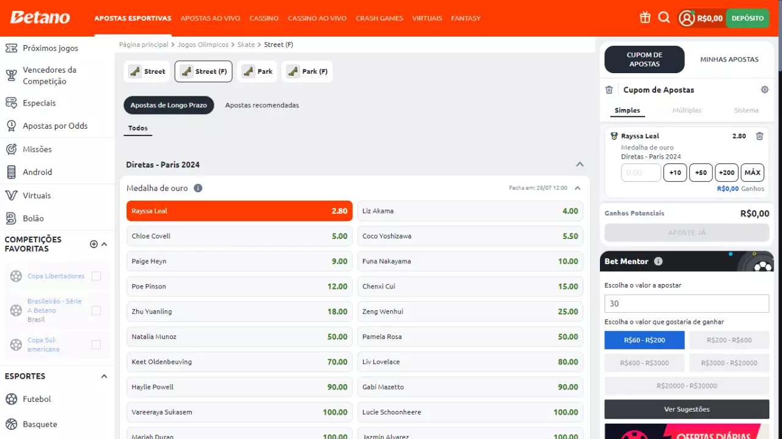The image size is (782, 439).
Task: Select the R$20000 - R$30000 winnings range
Action: 687,386
